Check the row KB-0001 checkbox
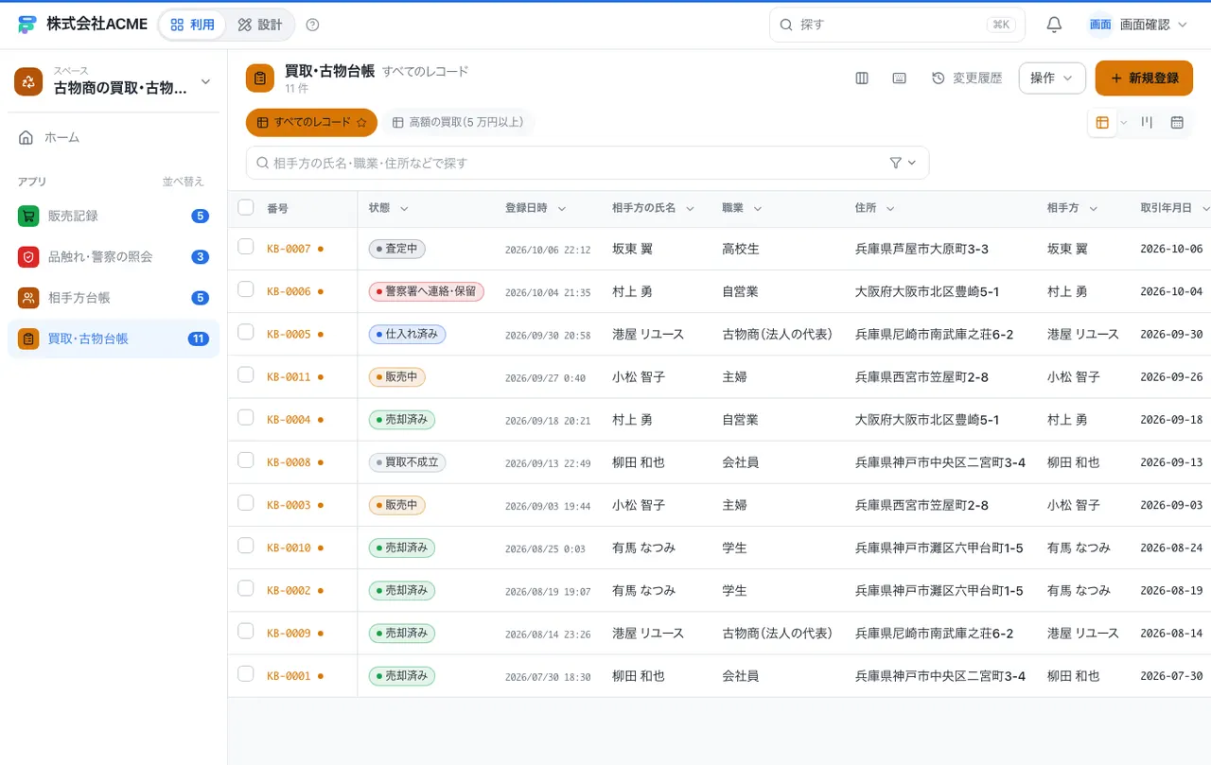1211x765 pixels. coord(246,673)
